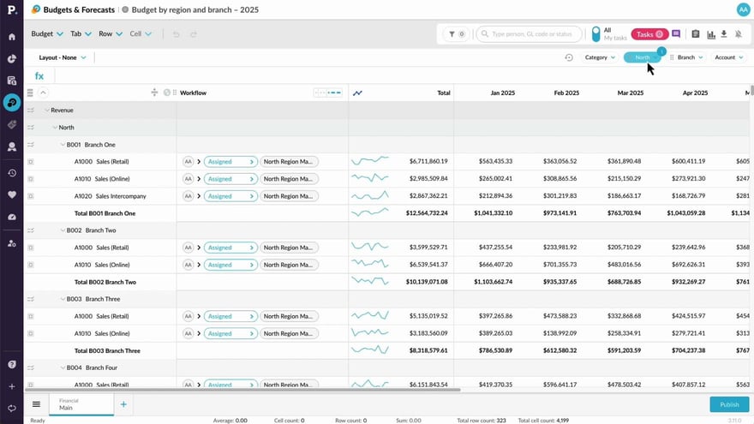Click the person, GL code search field
Image resolution: width=754 pixels, height=424 pixels.
click(530, 34)
